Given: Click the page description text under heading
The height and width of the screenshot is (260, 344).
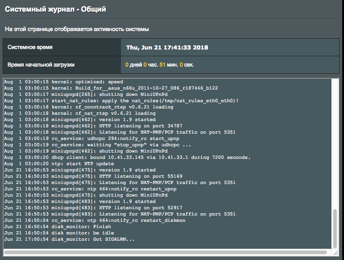Looking at the screenshot, I should click(77, 29).
